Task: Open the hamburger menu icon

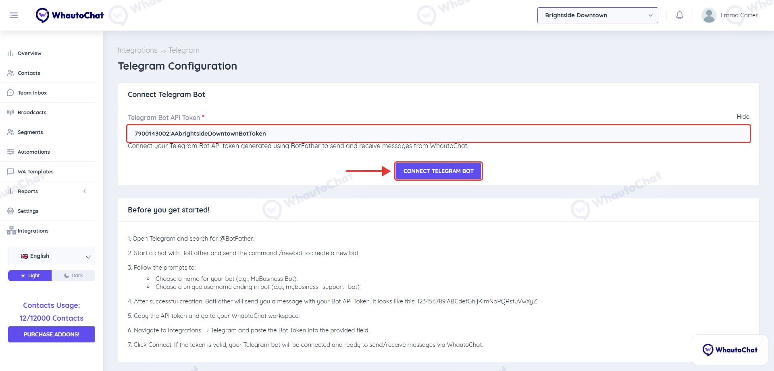Action: click(x=14, y=15)
